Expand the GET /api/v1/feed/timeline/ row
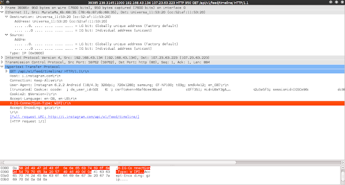Viewport: 345px width, 185px height. click(6, 71)
